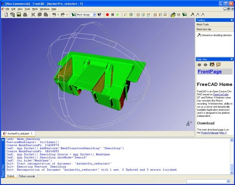
Task: Go to Help view home page
Action: [212, 64]
